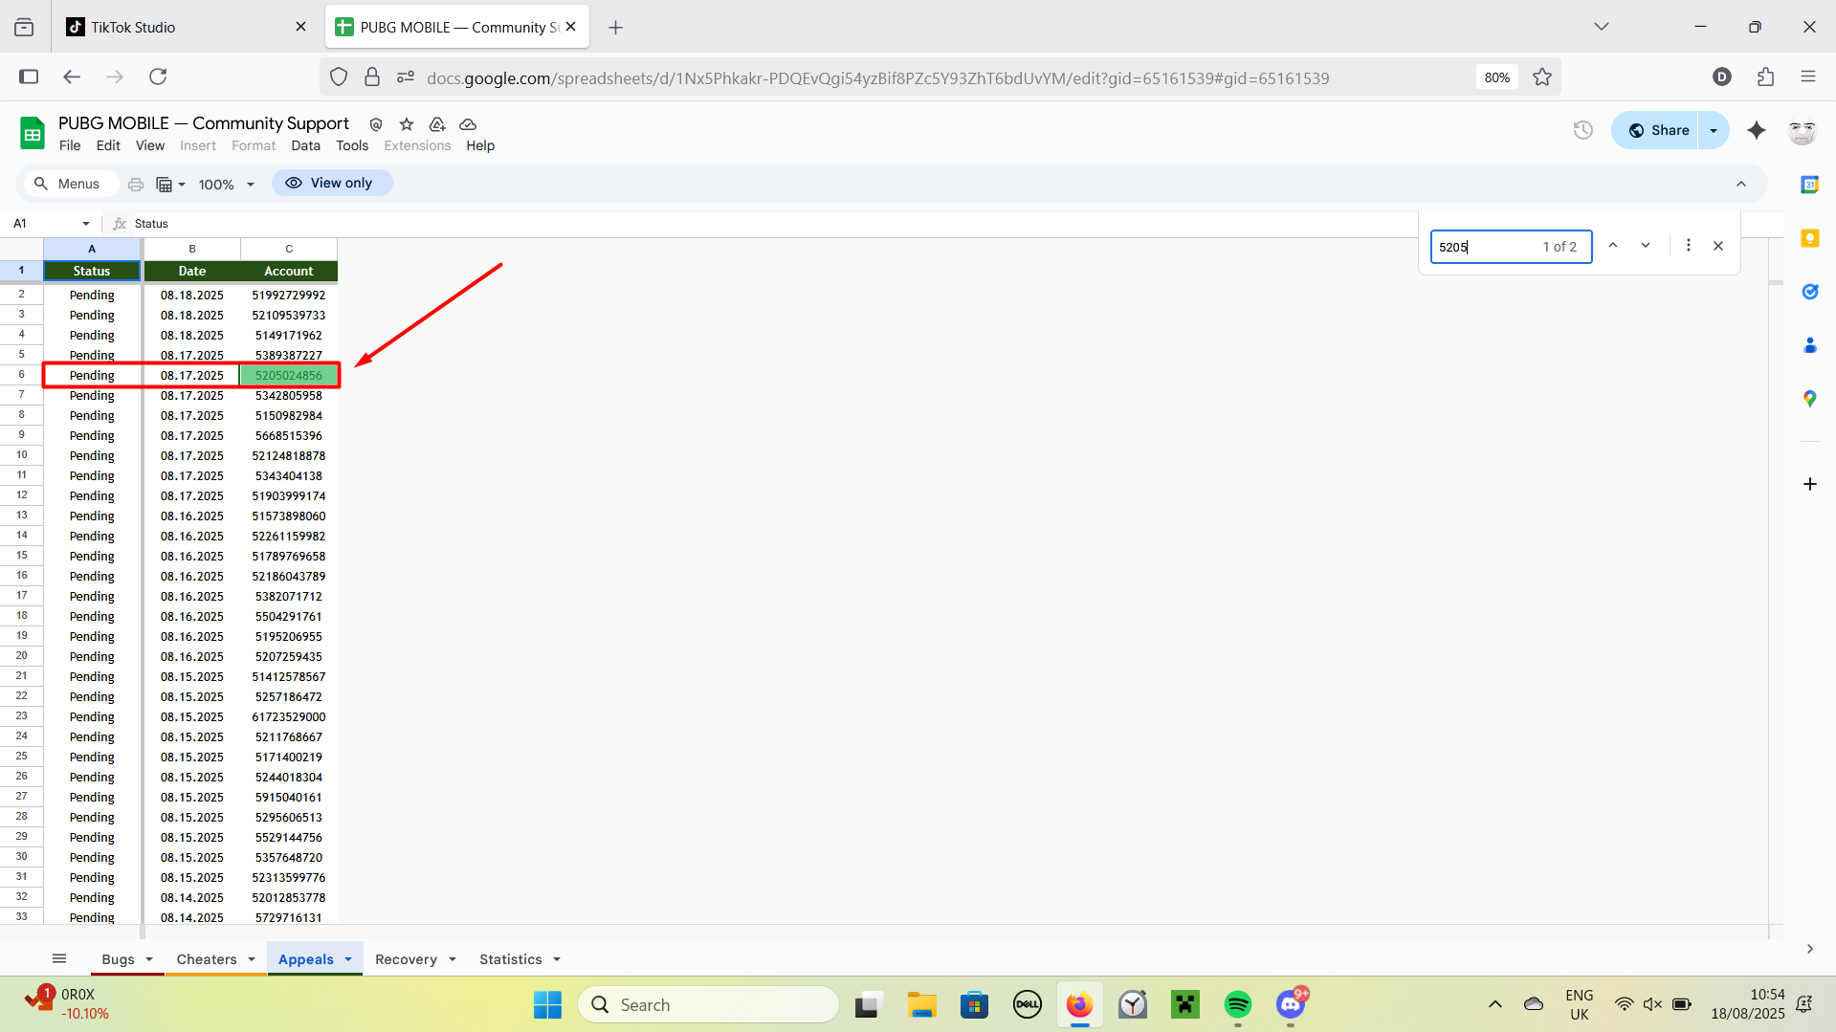Switch to the Statistics sheet tab
The image size is (1836, 1032).
pyautogui.click(x=511, y=959)
